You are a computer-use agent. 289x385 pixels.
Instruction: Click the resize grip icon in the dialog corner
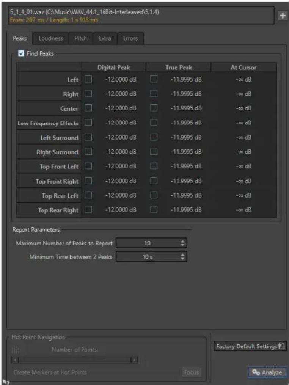click(6, 382)
